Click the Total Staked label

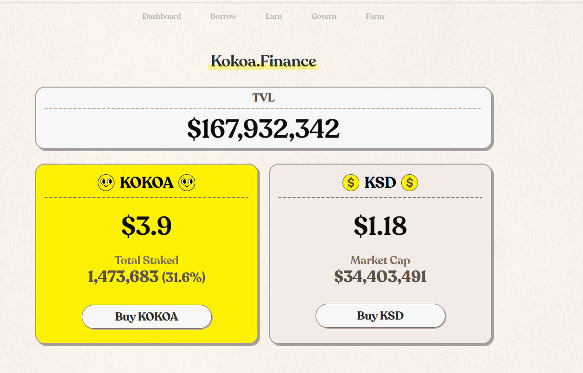[x=146, y=260]
